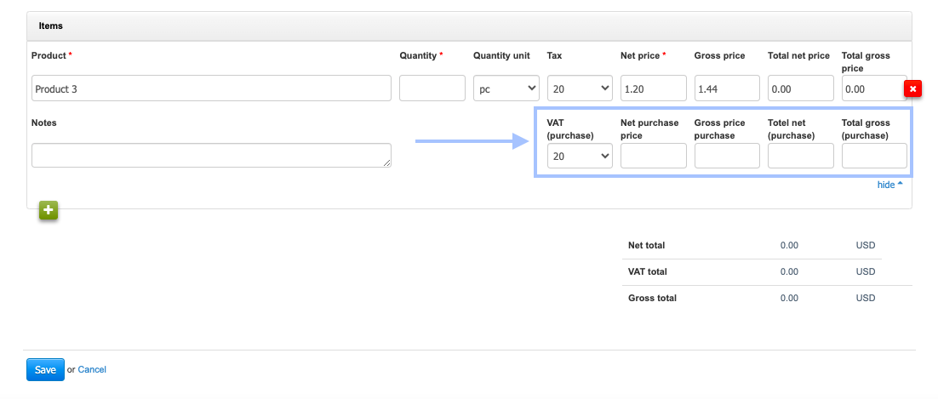Screen dimensions: 938x399
Task: Click the Total gross price field
Action: pos(872,88)
